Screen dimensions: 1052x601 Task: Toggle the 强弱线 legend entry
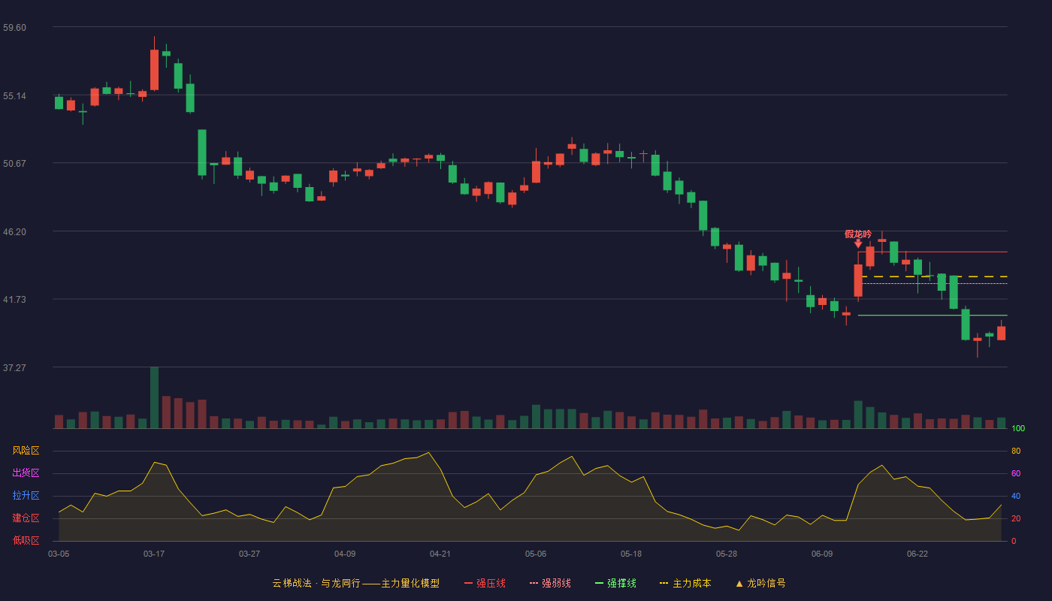tap(550, 583)
